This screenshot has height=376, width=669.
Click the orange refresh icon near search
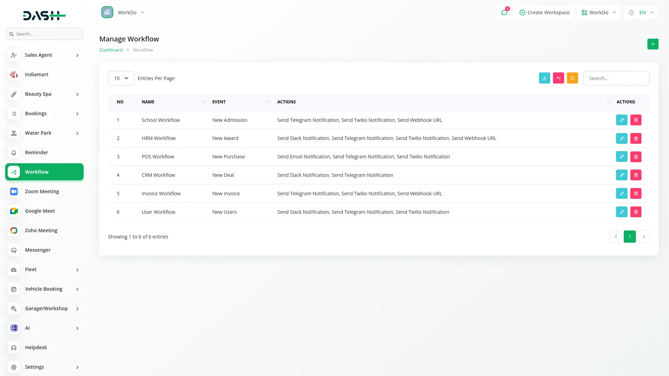572,78
